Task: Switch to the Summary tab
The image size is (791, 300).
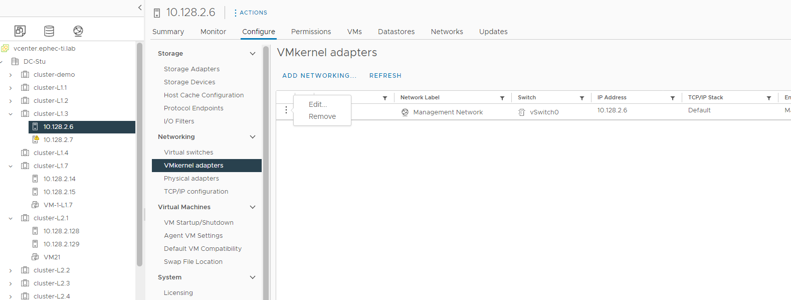Action: click(168, 32)
